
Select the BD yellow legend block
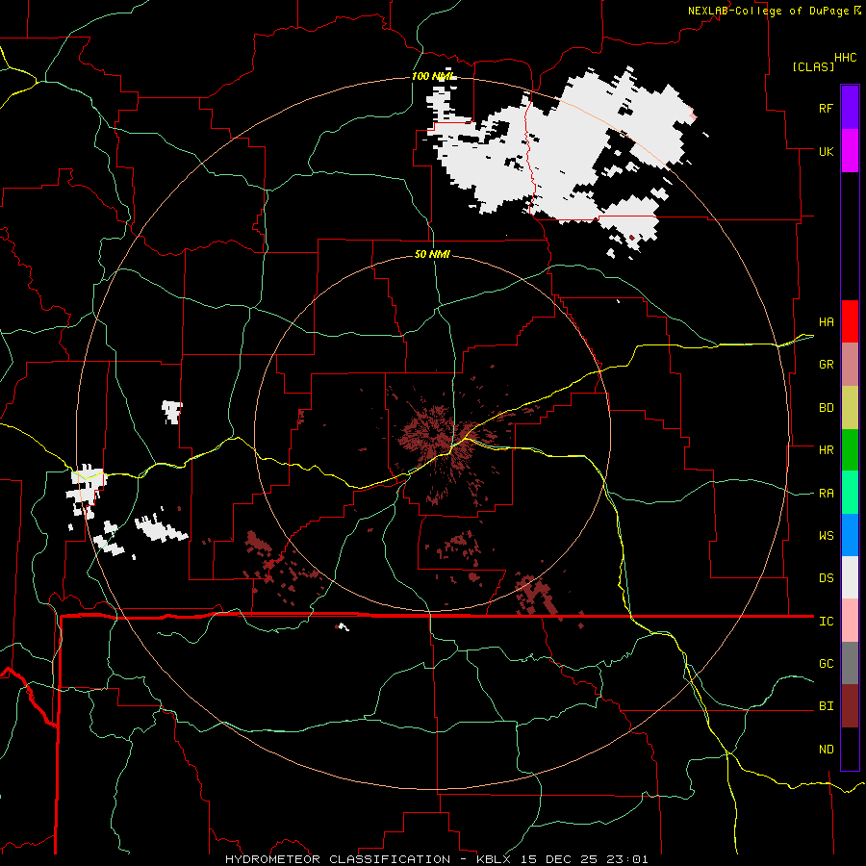850,408
